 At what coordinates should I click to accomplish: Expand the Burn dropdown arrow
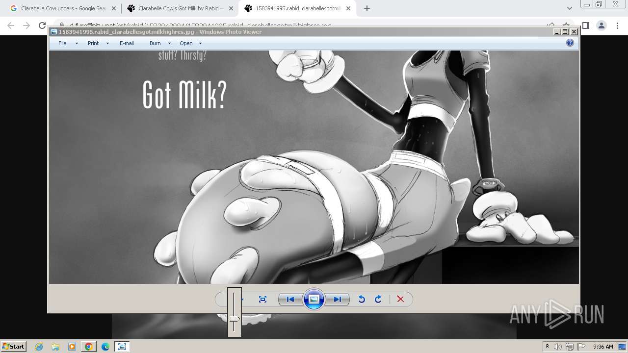pos(169,44)
